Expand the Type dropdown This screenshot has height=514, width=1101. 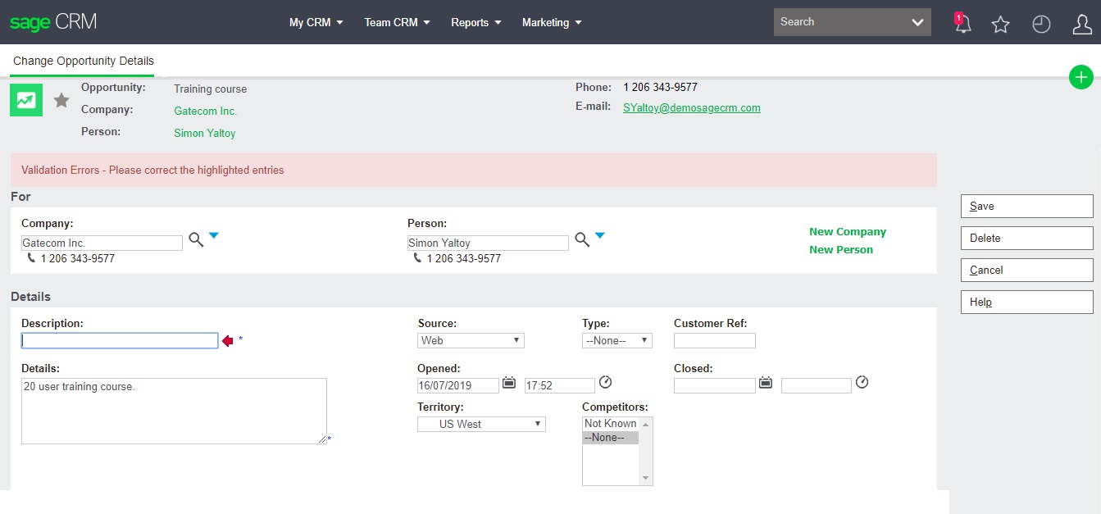click(616, 340)
